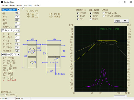This screenshot has width=134, height=100.
Task: Uncheck the Magnitude Port checkbox
Action: (x=78, y=19)
